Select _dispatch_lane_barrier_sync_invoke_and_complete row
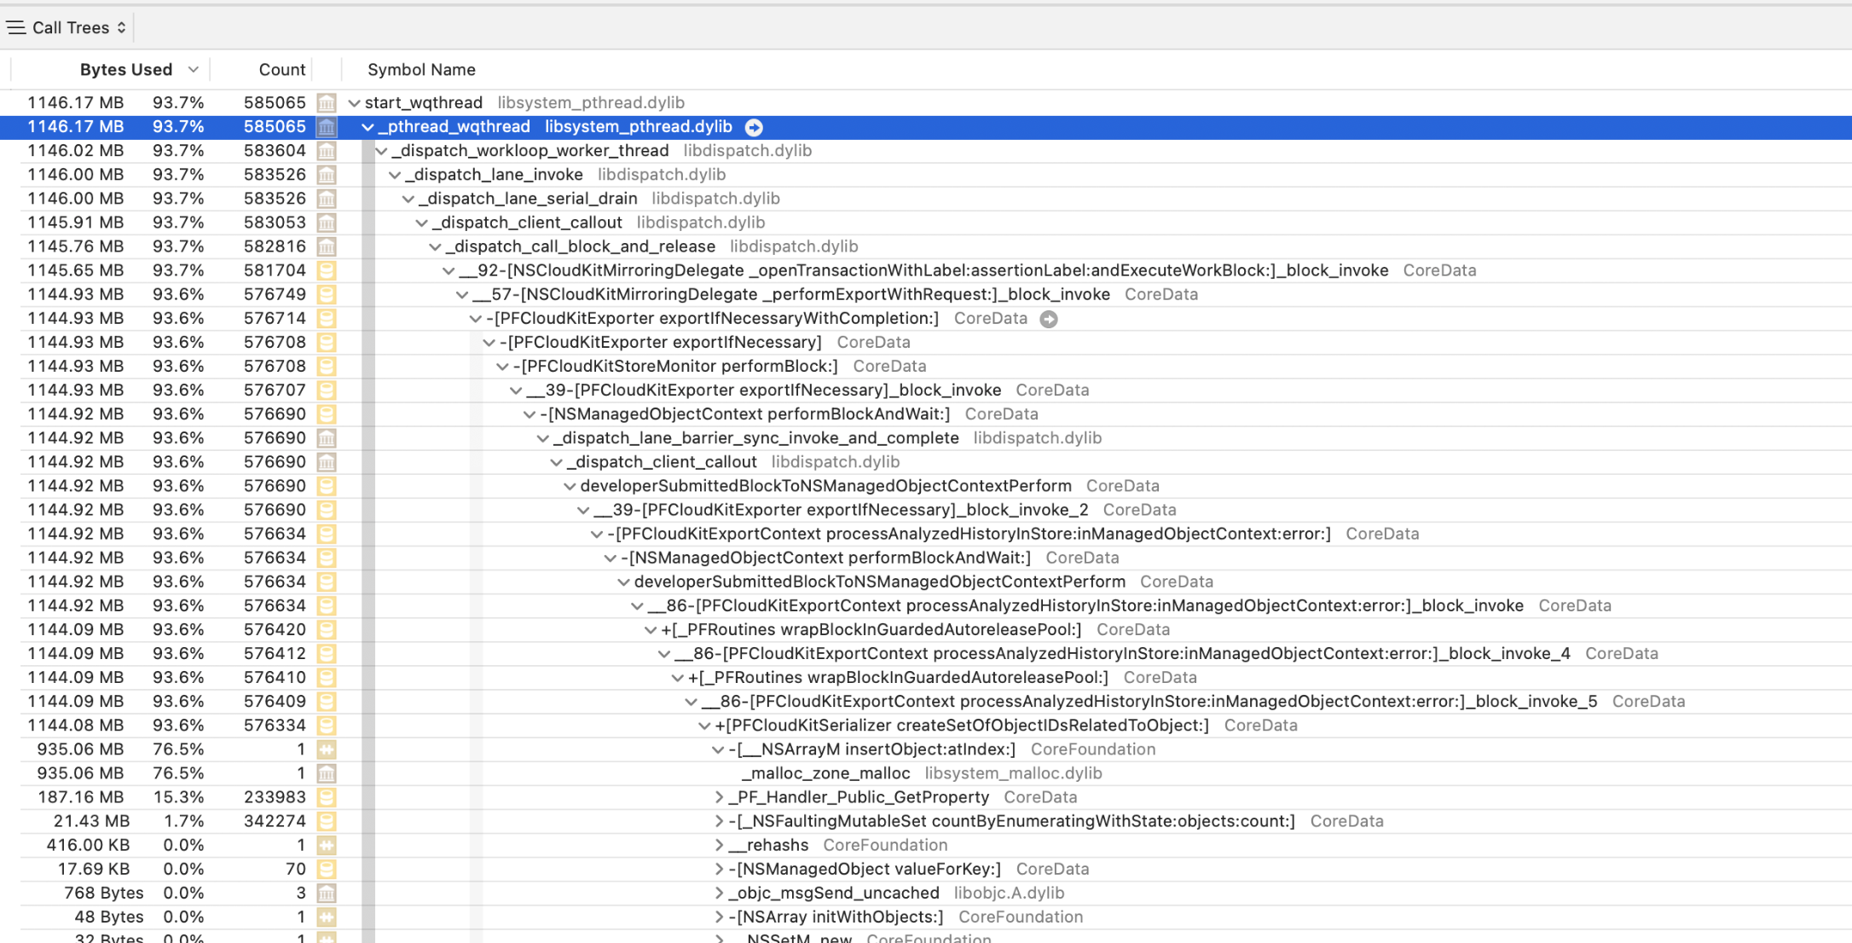The width and height of the screenshot is (1852, 943). [x=926, y=438]
